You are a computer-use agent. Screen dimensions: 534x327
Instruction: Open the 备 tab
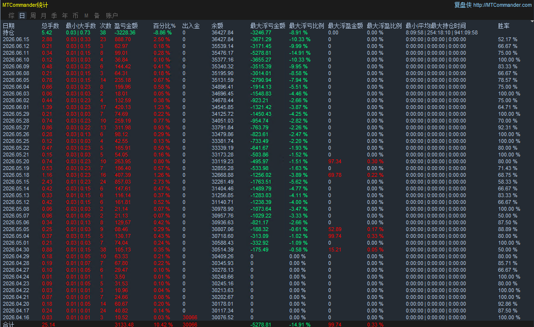97,16
